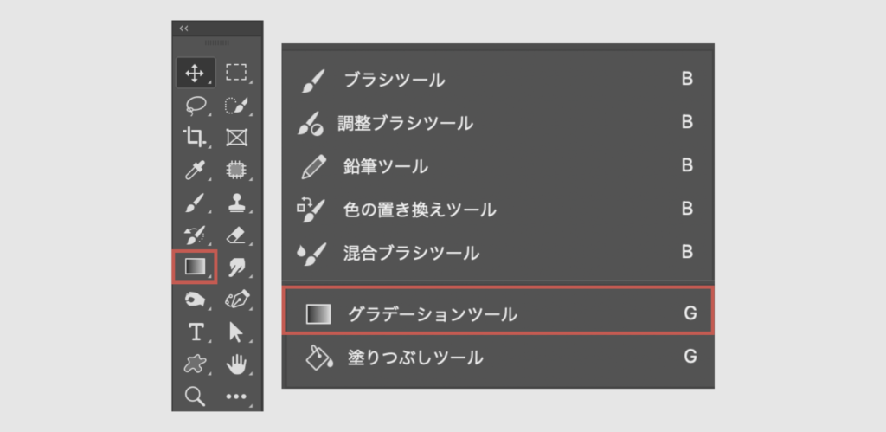Select the Move tool in toolbar

tap(195, 73)
